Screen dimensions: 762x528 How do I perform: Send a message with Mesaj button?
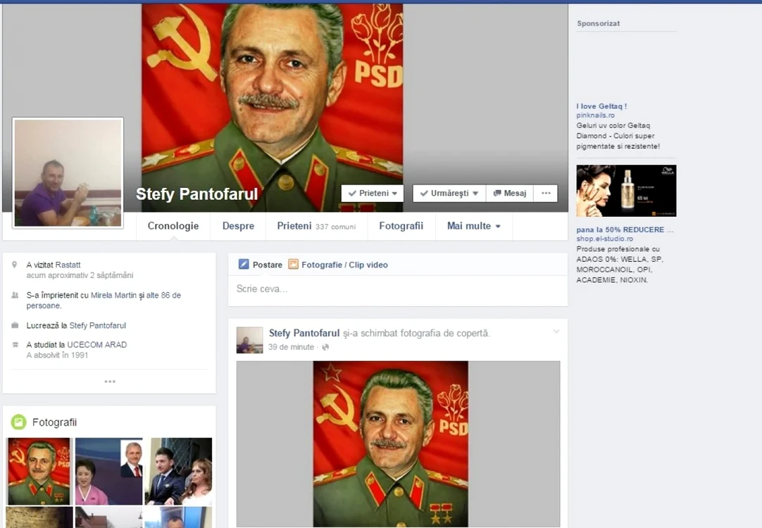510,194
